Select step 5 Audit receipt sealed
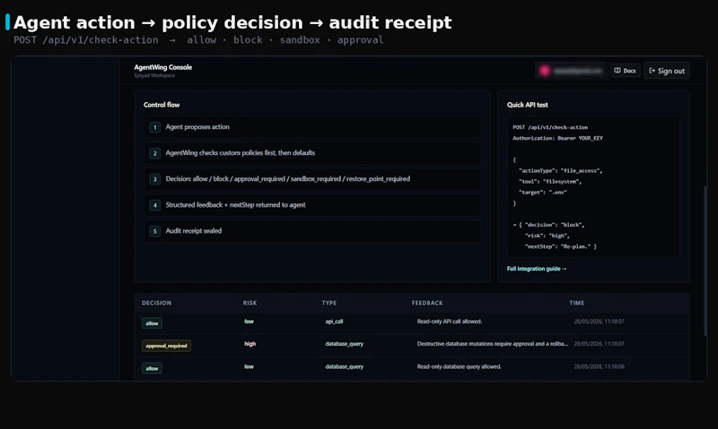718x429 pixels. click(312, 231)
